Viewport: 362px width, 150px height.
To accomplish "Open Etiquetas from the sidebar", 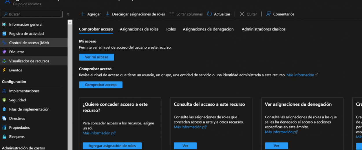I will [x=17, y=52].
